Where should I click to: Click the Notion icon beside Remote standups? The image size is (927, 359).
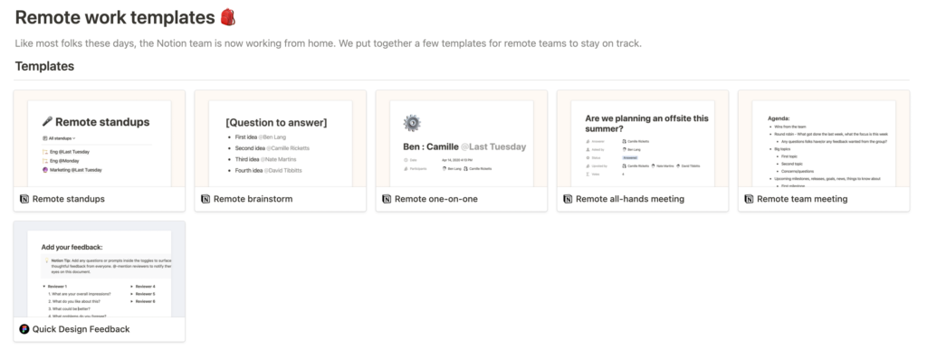[24, 199]
